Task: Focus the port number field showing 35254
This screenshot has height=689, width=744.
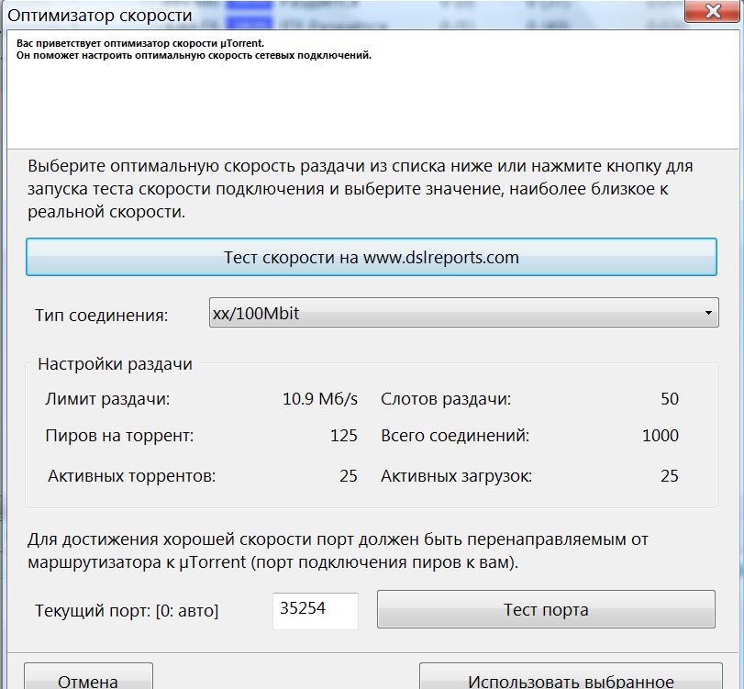Action: [x=315, y=609]
